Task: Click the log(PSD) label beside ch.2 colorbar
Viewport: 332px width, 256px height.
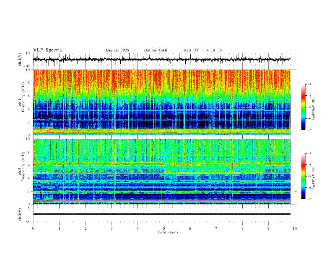Action: coord(314,178)
